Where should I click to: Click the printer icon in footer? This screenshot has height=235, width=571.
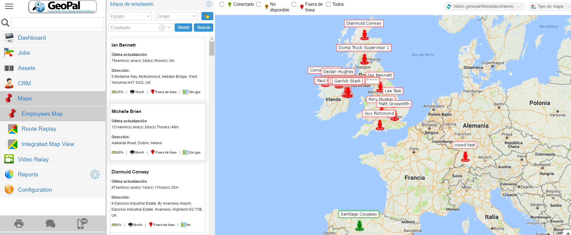[x=19, y=224]
